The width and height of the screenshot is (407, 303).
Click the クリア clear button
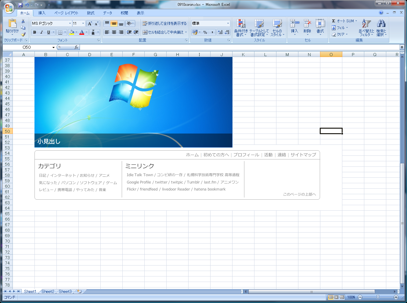(340, 34)
